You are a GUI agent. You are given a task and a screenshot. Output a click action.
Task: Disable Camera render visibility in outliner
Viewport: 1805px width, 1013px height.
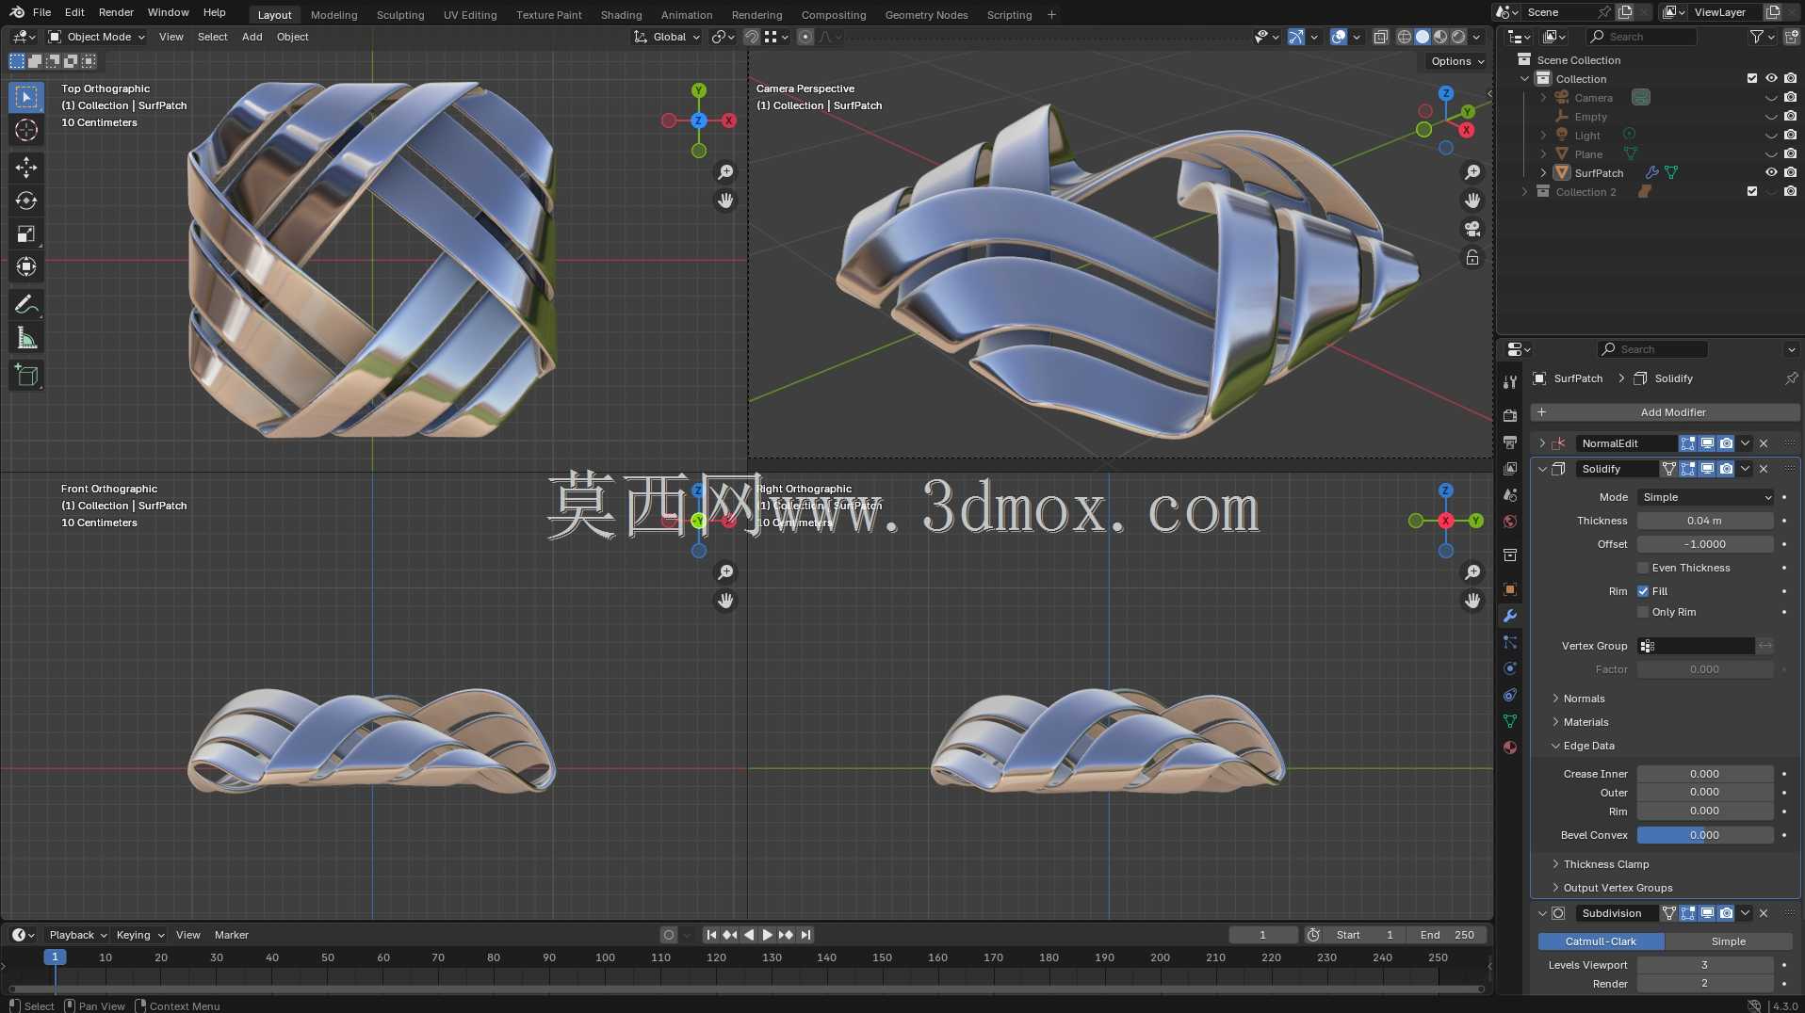(1791, 97)
